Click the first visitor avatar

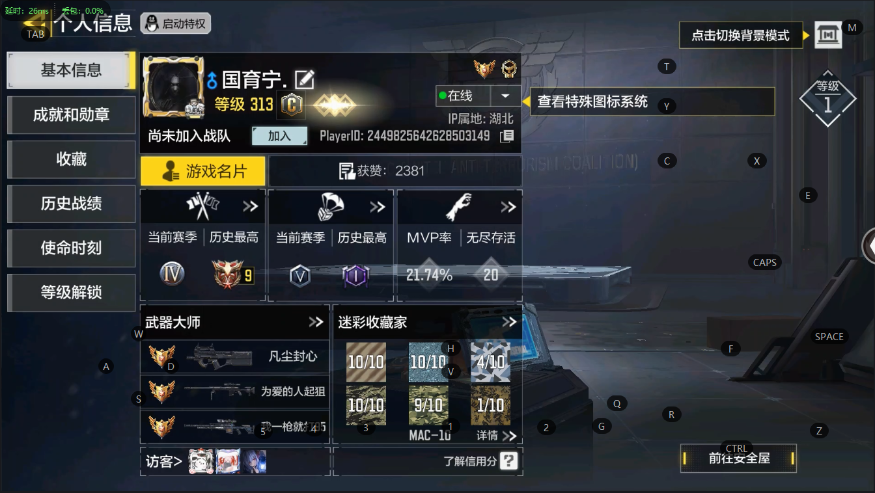click(x=201, y=461)
